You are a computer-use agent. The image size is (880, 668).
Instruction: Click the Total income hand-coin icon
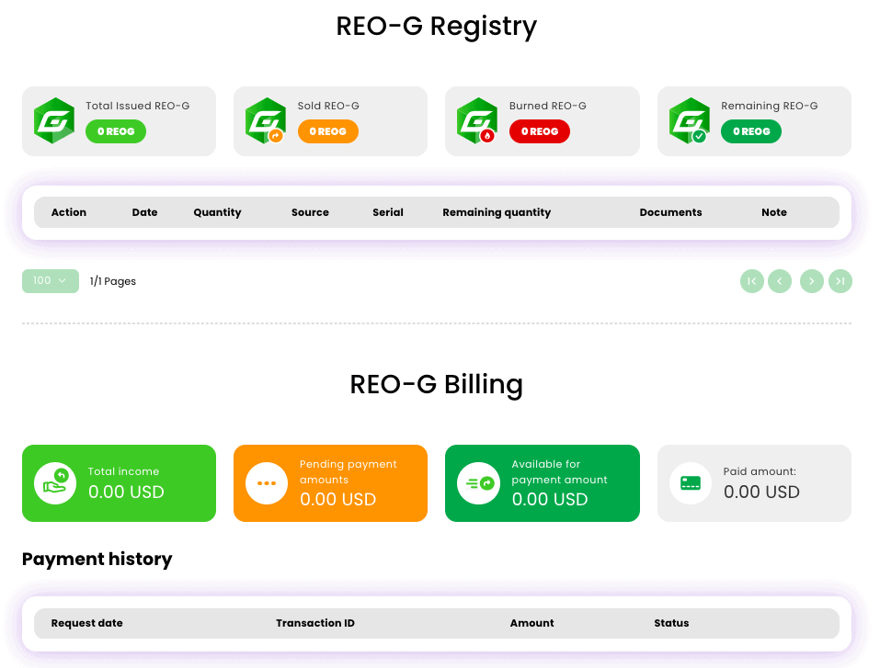coord(55,483)
